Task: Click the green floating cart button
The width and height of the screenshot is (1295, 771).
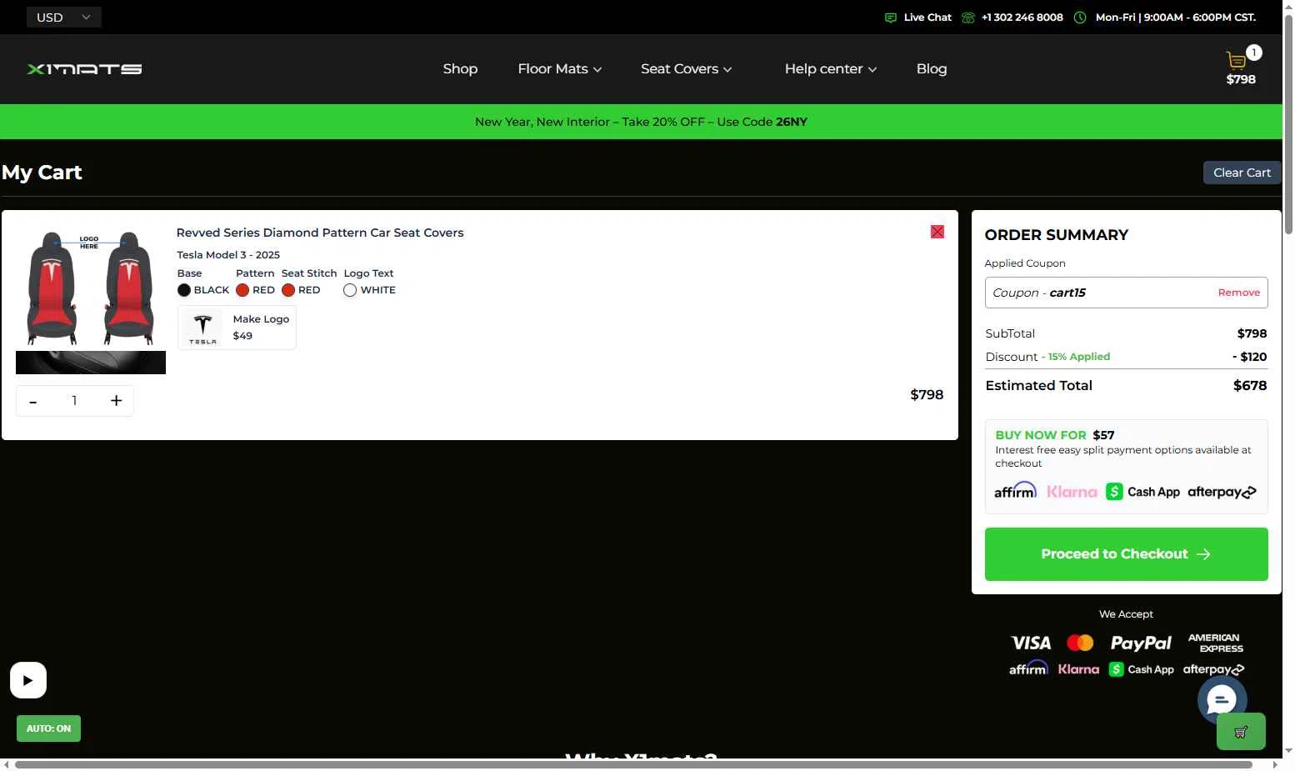Action: (1241, 732)
